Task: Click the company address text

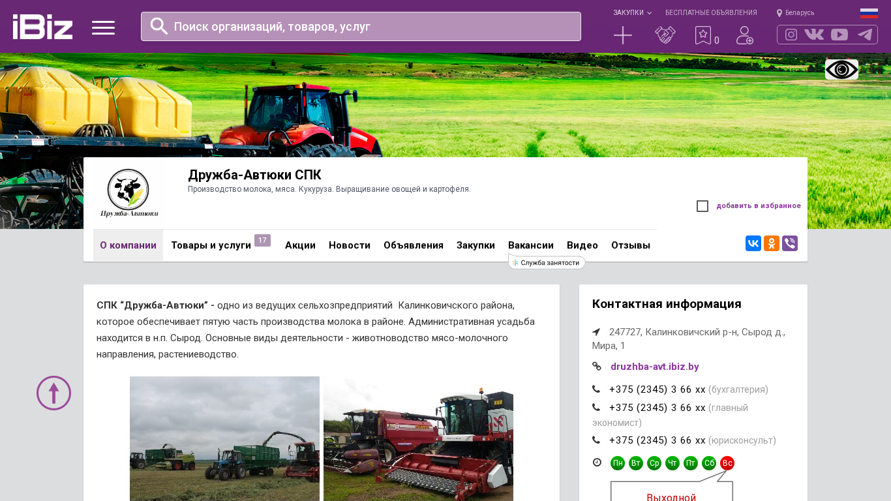Action: (689, 339)
